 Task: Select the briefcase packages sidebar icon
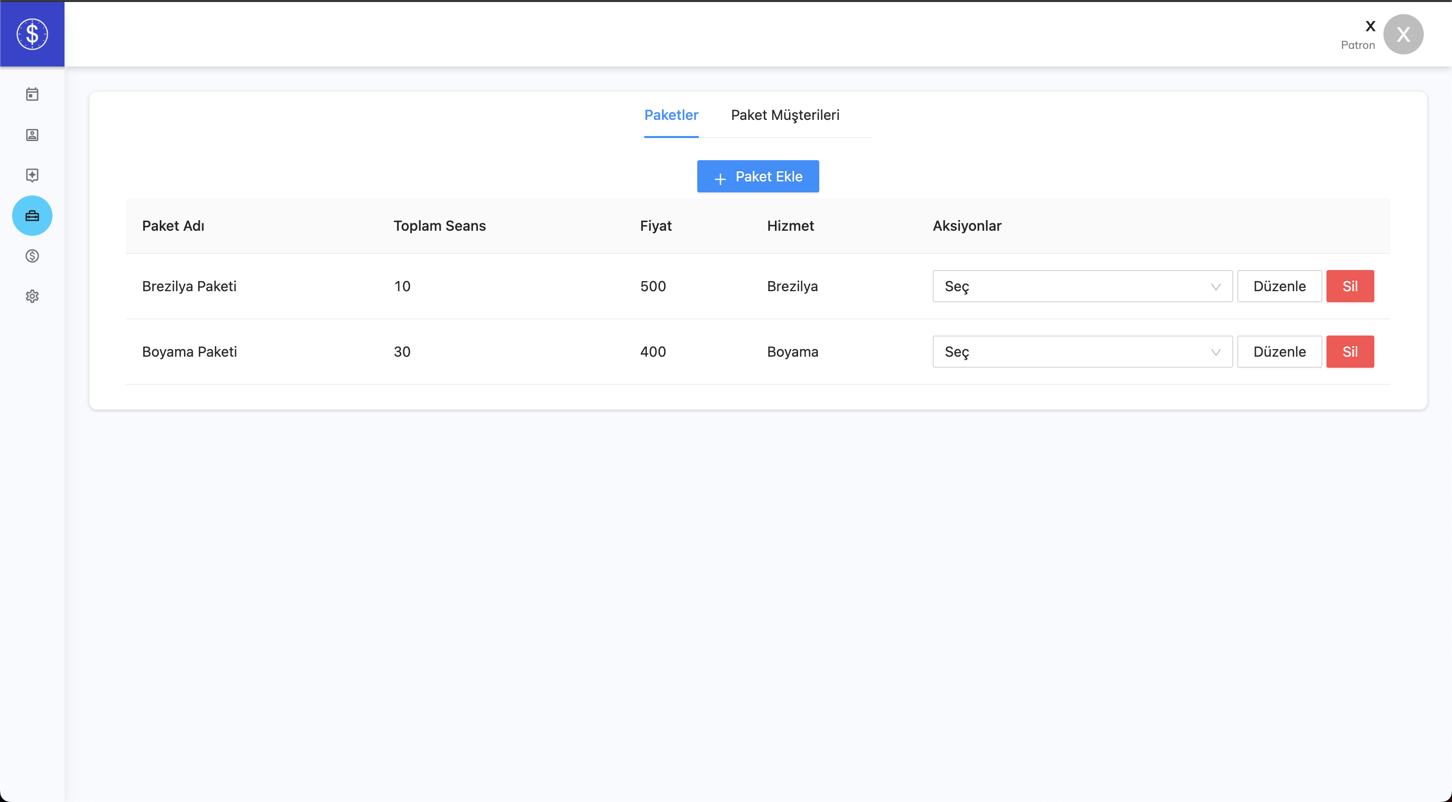click(x=32, y=216)
